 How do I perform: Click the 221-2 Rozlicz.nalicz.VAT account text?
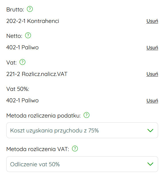coord(37,74)
